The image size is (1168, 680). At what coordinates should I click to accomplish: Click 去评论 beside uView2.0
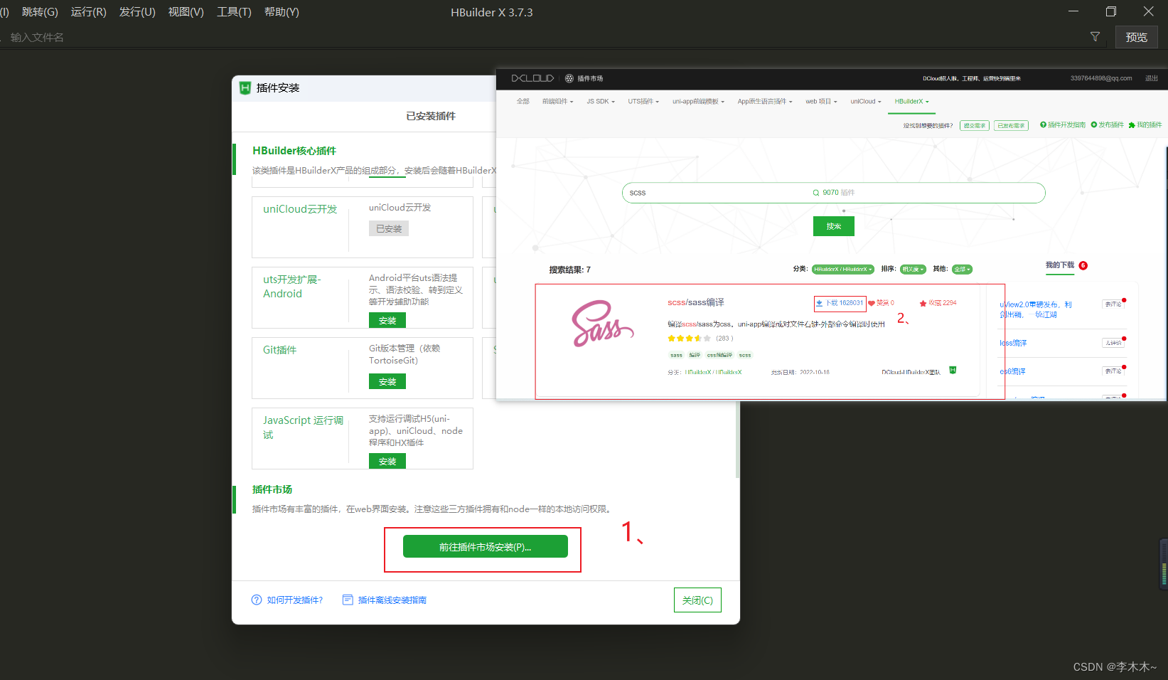pos(1113,304)
